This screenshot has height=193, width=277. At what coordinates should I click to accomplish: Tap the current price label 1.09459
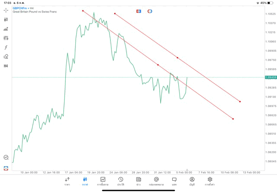(271, 77)
